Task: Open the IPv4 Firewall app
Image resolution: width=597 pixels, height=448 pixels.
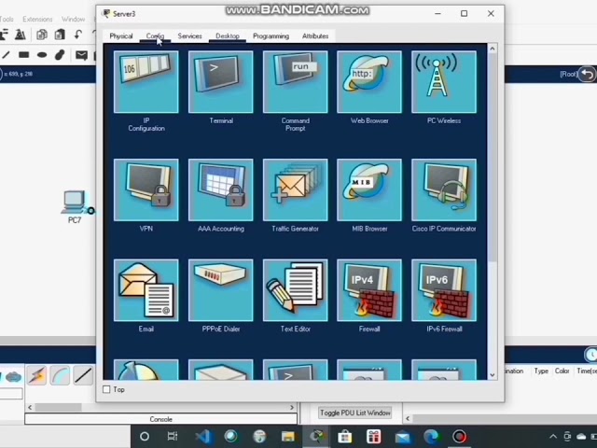Action: point(369,291)
